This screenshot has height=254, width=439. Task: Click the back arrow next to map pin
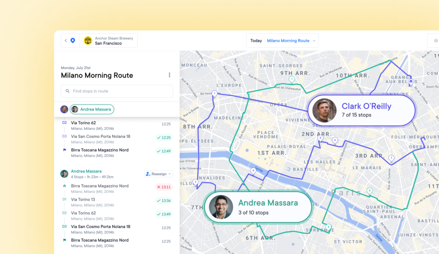click(x=65, y=40)
